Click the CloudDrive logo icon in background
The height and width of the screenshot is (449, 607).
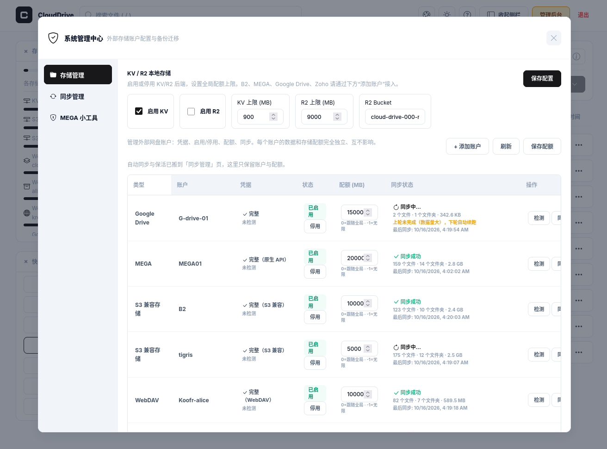tap(24, 15)
